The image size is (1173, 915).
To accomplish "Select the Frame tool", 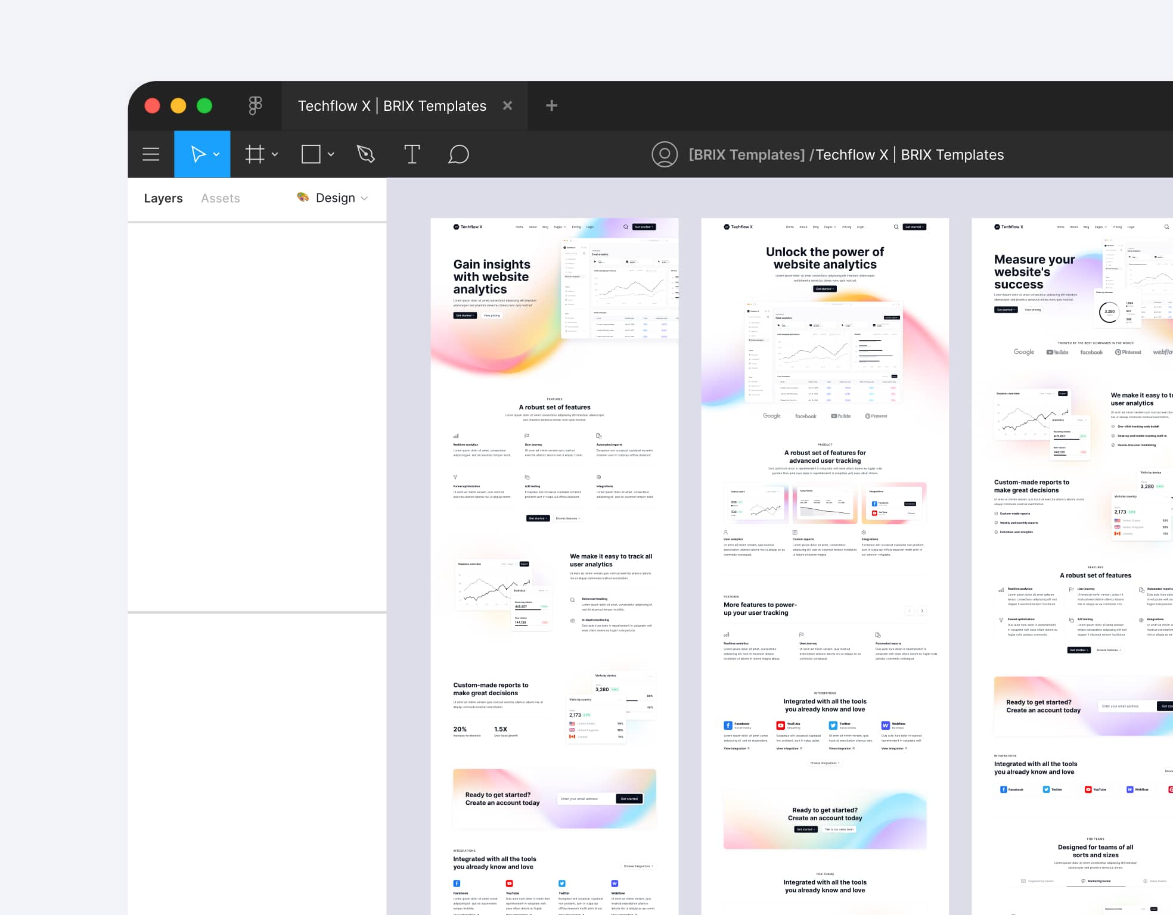I will (x=255, y=154).
